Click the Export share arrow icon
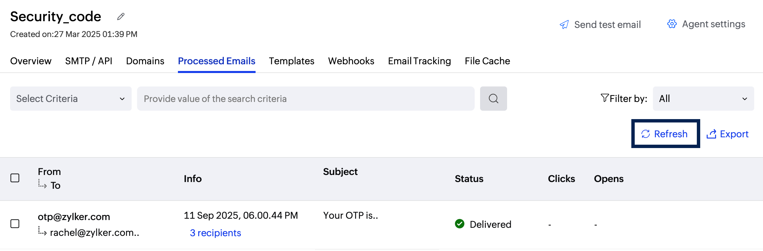763x251 pixels. point(711,134)
